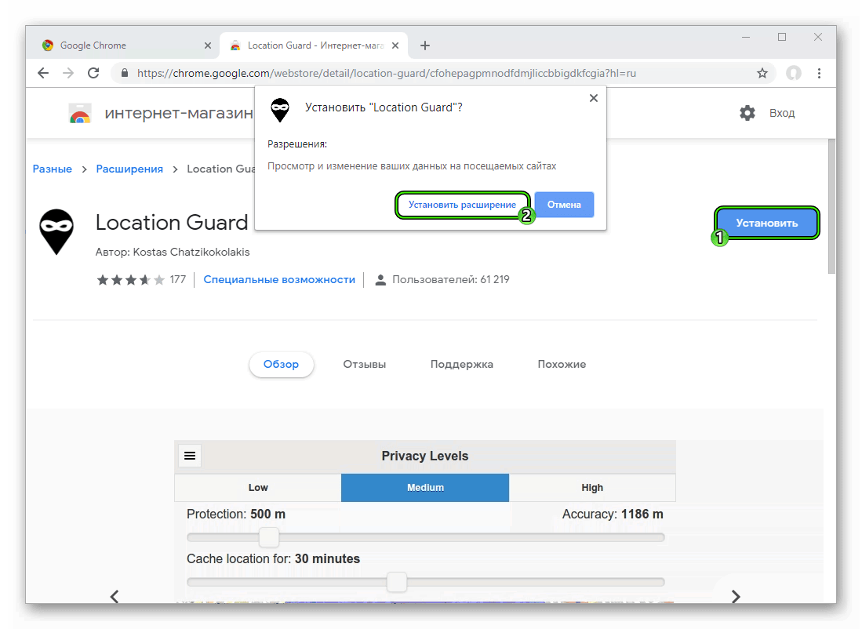This screenshot has height=629, width=862.
Task: Click the Privacy Levels screenshot preview title
Action: point(425,456)
